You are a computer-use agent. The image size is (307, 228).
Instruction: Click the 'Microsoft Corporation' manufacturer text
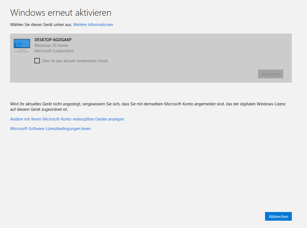(x=54, y=51)
